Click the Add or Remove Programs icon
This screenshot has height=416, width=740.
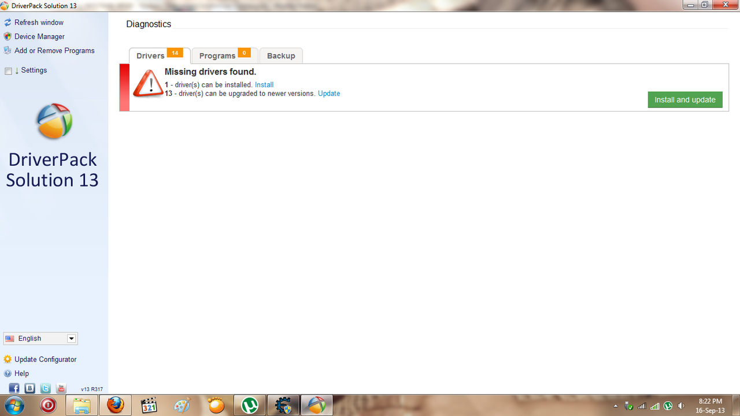point(8,51)
